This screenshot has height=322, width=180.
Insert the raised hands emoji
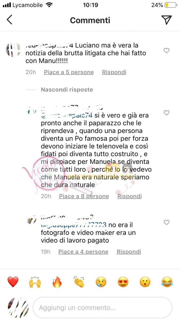coord(35,282)
